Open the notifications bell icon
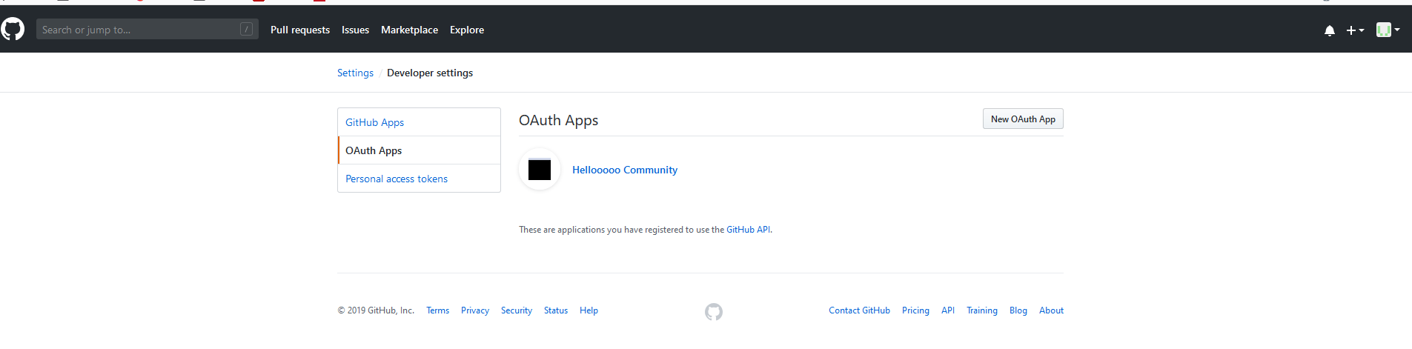 tap(1330, 30)
